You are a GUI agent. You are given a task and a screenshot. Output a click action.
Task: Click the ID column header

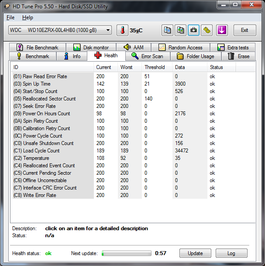(52, 67)
